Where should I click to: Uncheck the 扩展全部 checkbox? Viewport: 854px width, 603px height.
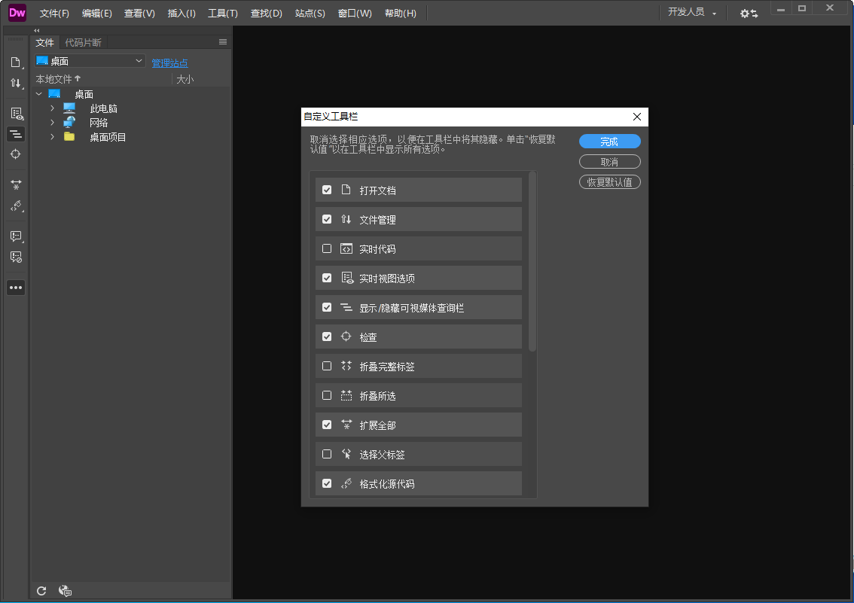click(327, 425)
